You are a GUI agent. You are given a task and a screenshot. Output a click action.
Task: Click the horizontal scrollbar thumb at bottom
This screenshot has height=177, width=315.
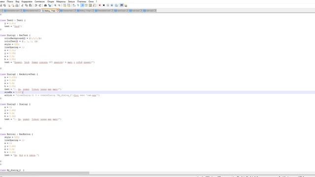(x=44, y=173)
